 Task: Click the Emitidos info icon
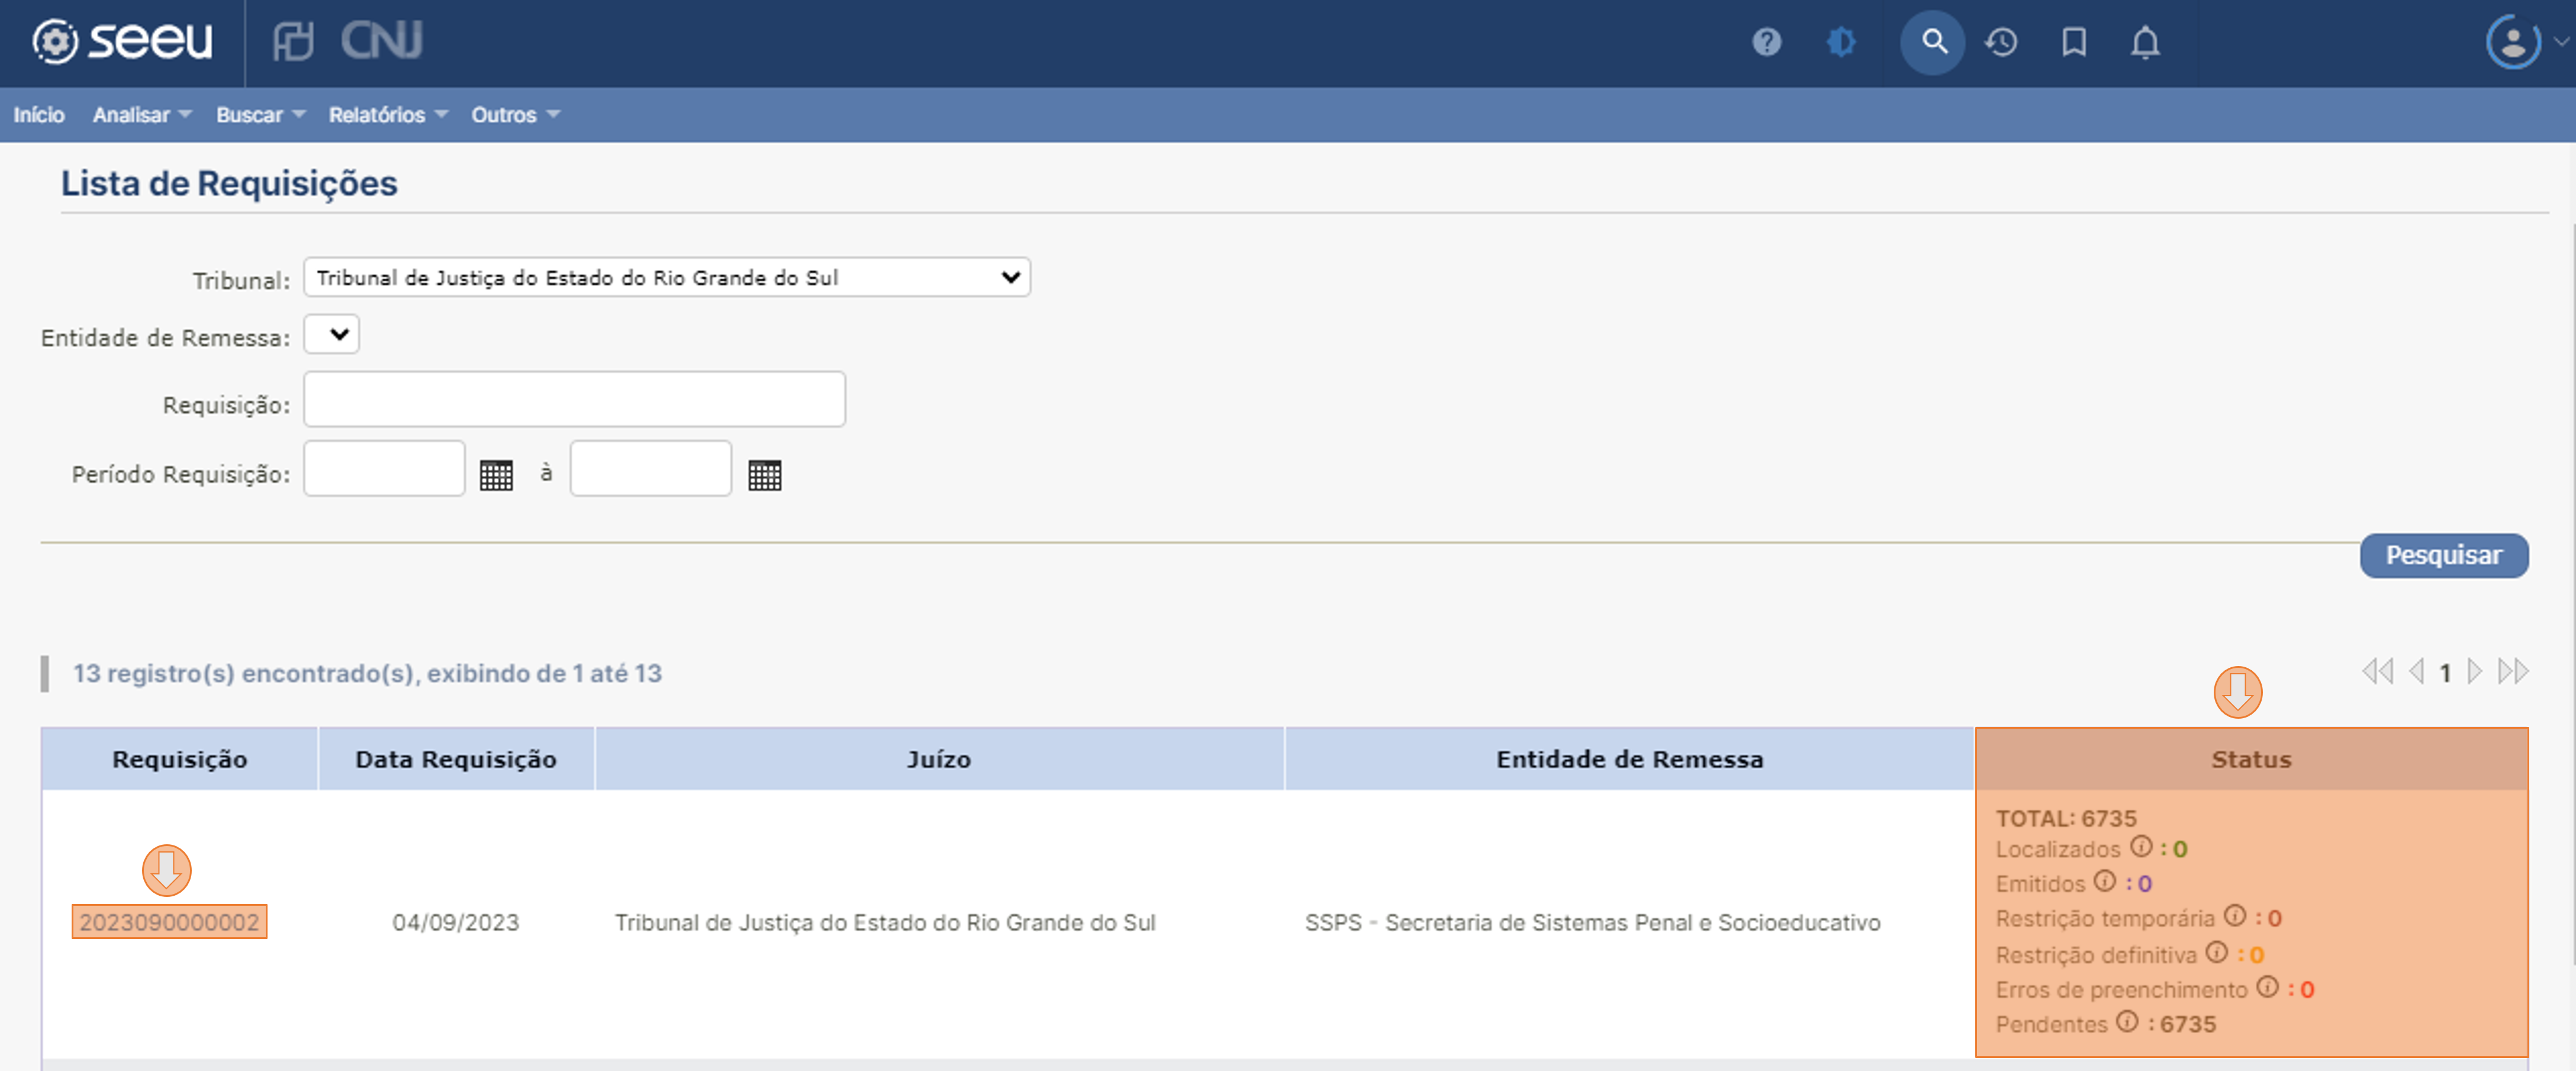pos(2106,881)
